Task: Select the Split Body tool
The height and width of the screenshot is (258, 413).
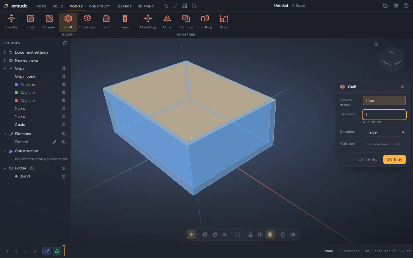Action: 205,22
